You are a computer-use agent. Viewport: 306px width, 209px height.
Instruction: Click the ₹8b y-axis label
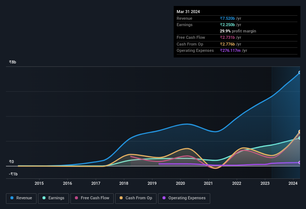point(13,62)
